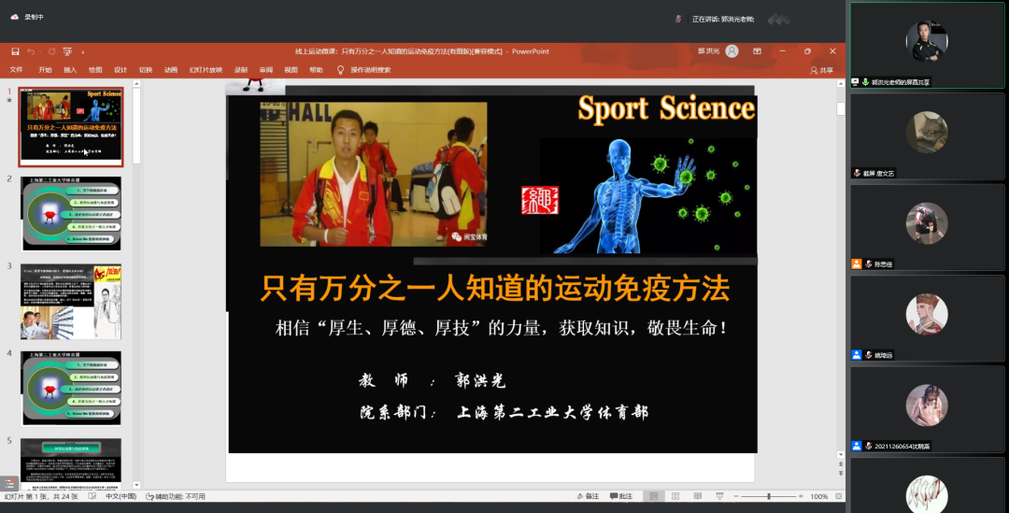This screenshot has width=1009, height=513.
Task: Expand the Customize Quick Access Toolbar dropdown
Action: 83,51
